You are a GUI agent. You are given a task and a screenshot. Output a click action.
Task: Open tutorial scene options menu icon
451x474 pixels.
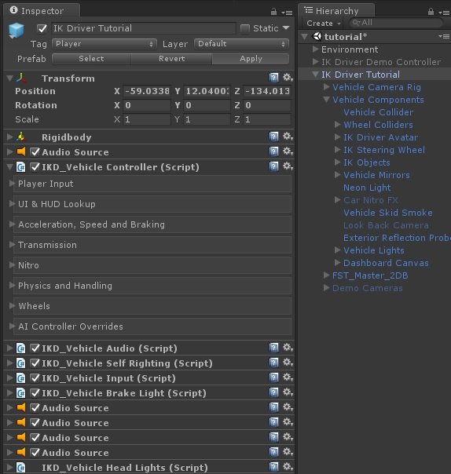point(444,37)
